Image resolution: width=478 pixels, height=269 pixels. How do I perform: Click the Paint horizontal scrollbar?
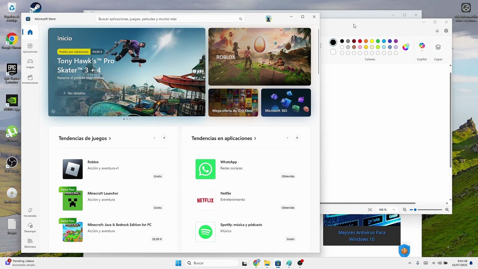coord(368,203)
